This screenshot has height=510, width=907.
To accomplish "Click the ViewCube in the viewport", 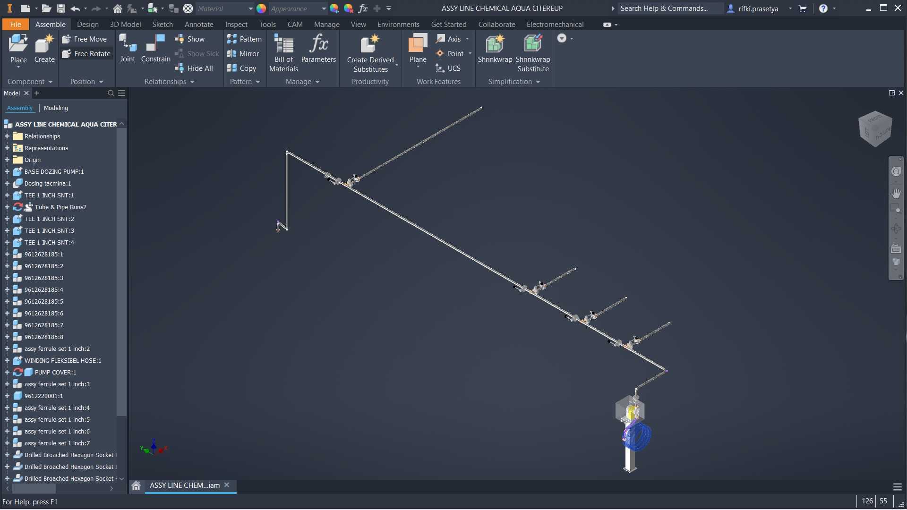I will coord(875,128).
